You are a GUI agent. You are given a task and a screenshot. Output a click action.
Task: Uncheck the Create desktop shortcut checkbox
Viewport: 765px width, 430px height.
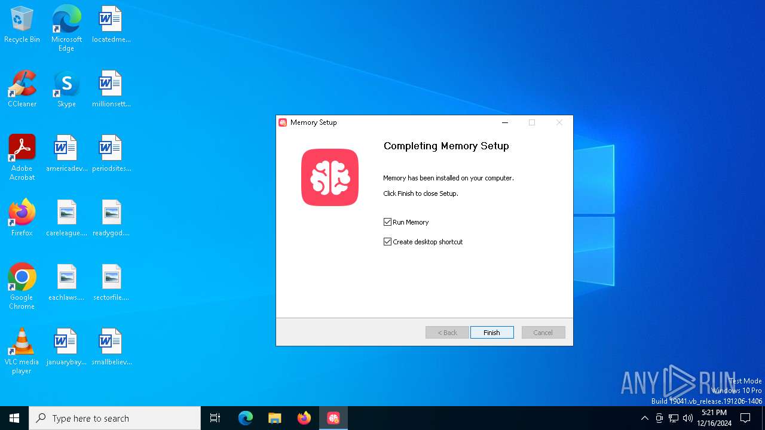[387, 242]
